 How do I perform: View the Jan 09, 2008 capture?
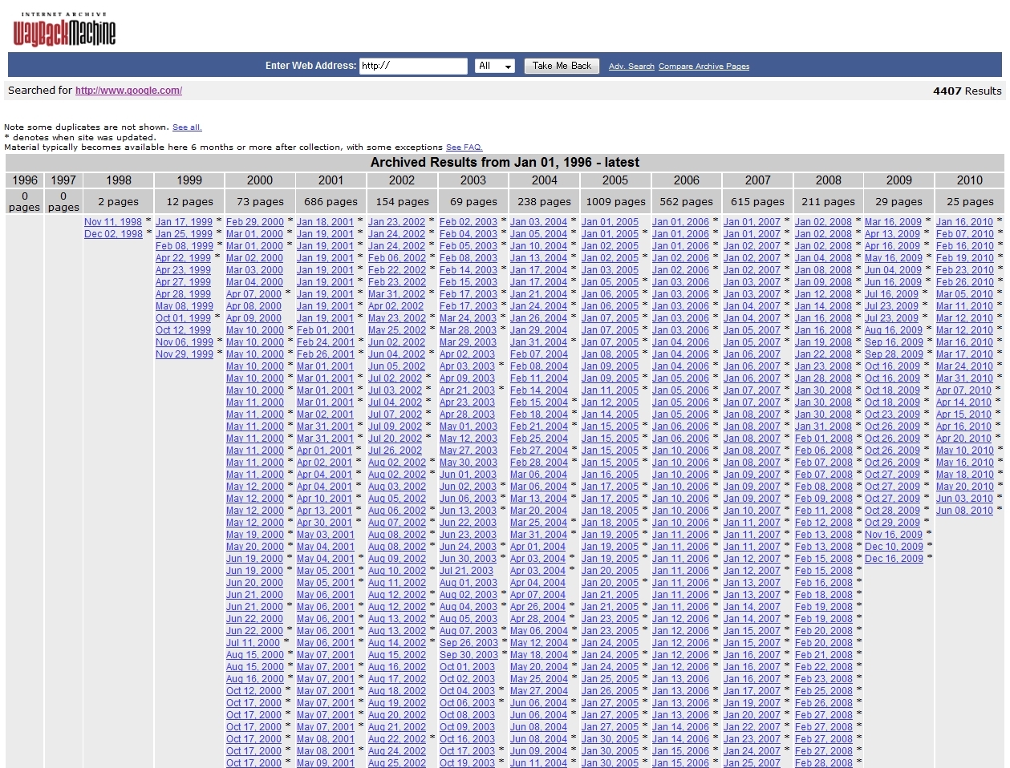[x=823, y=282]
